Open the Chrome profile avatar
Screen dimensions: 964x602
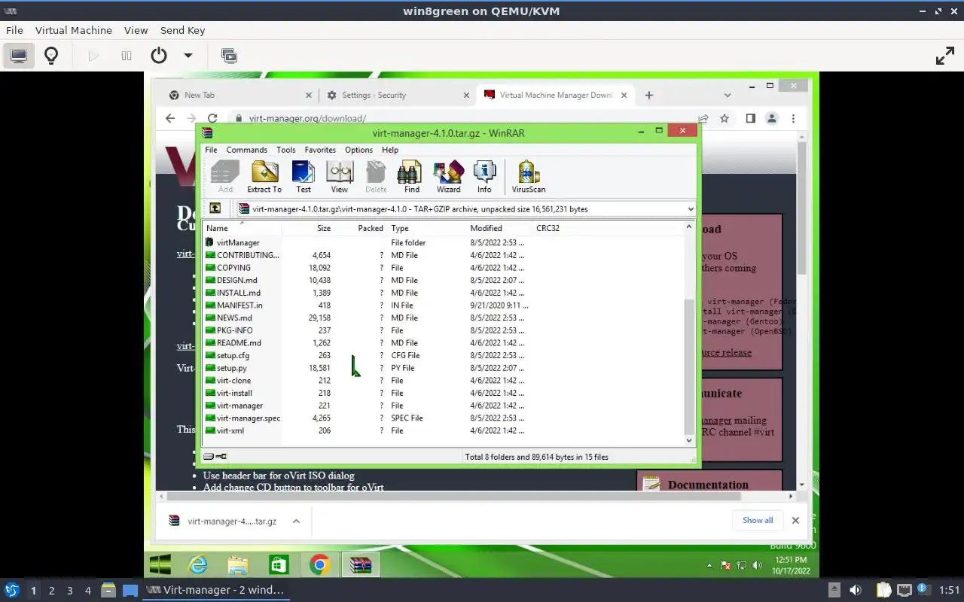(x=771, y=118)
